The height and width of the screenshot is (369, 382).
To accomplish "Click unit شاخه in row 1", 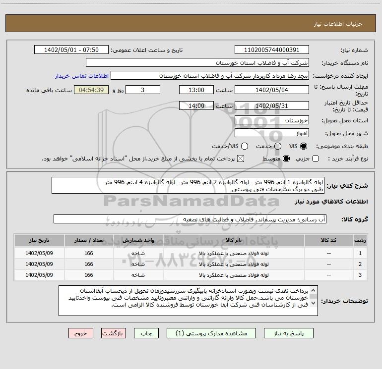I will [138, 253].
